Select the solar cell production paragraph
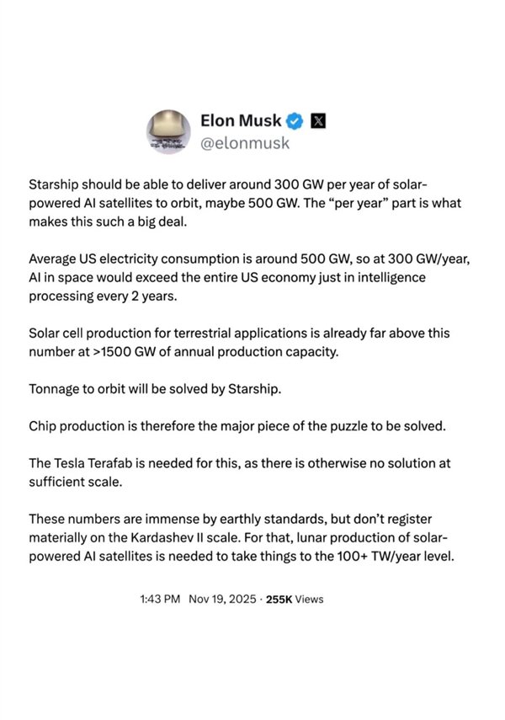 click(x=239, y=343)
